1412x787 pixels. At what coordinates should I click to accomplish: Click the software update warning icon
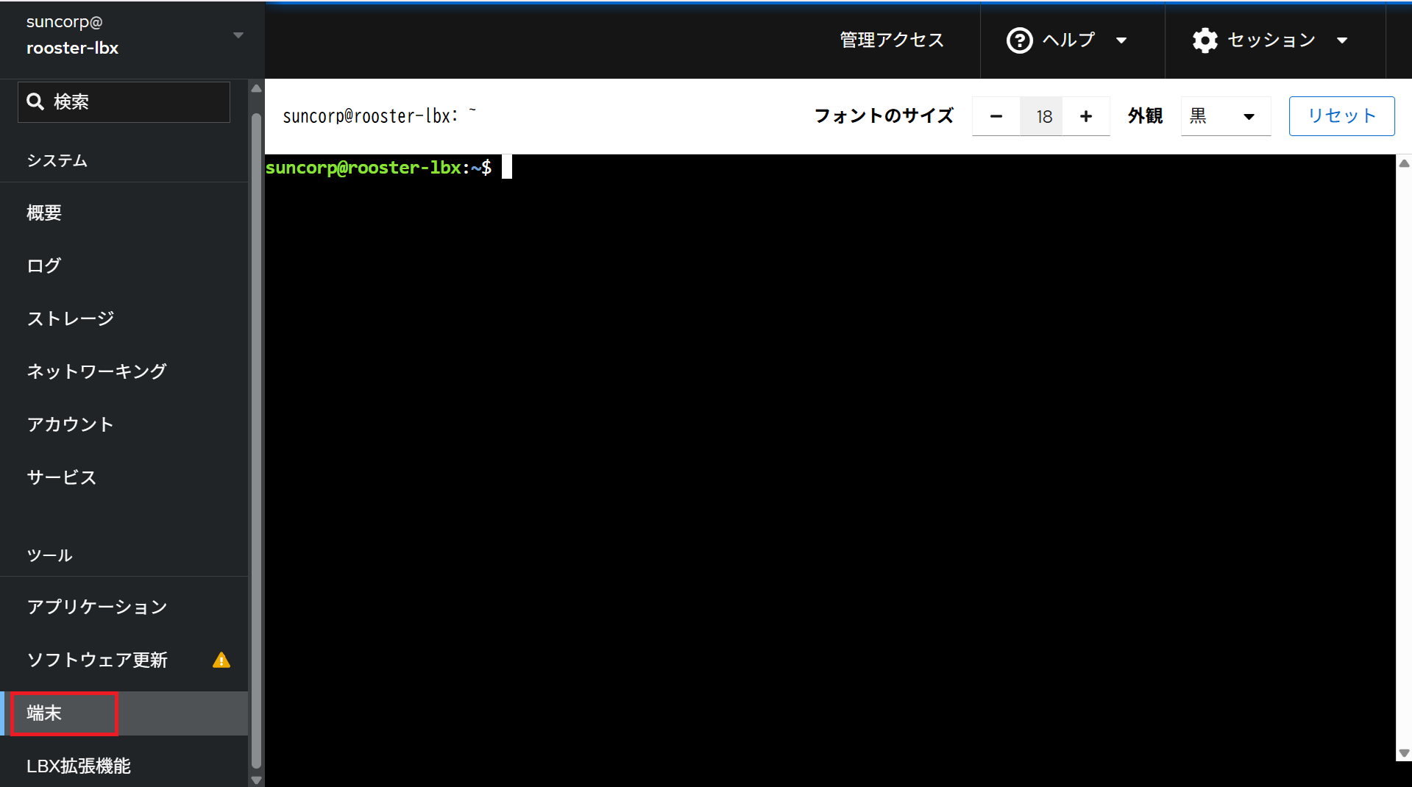tap(221, 660)
